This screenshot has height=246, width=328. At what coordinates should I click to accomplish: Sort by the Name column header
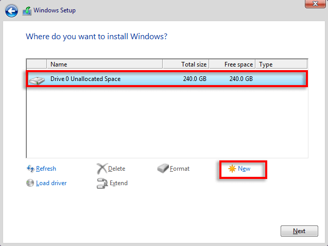pyautogui.click(x=104, y=64)
